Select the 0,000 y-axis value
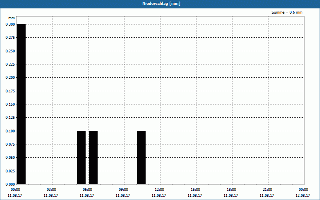Screen dimensions: 320x200 pos(10,184)
